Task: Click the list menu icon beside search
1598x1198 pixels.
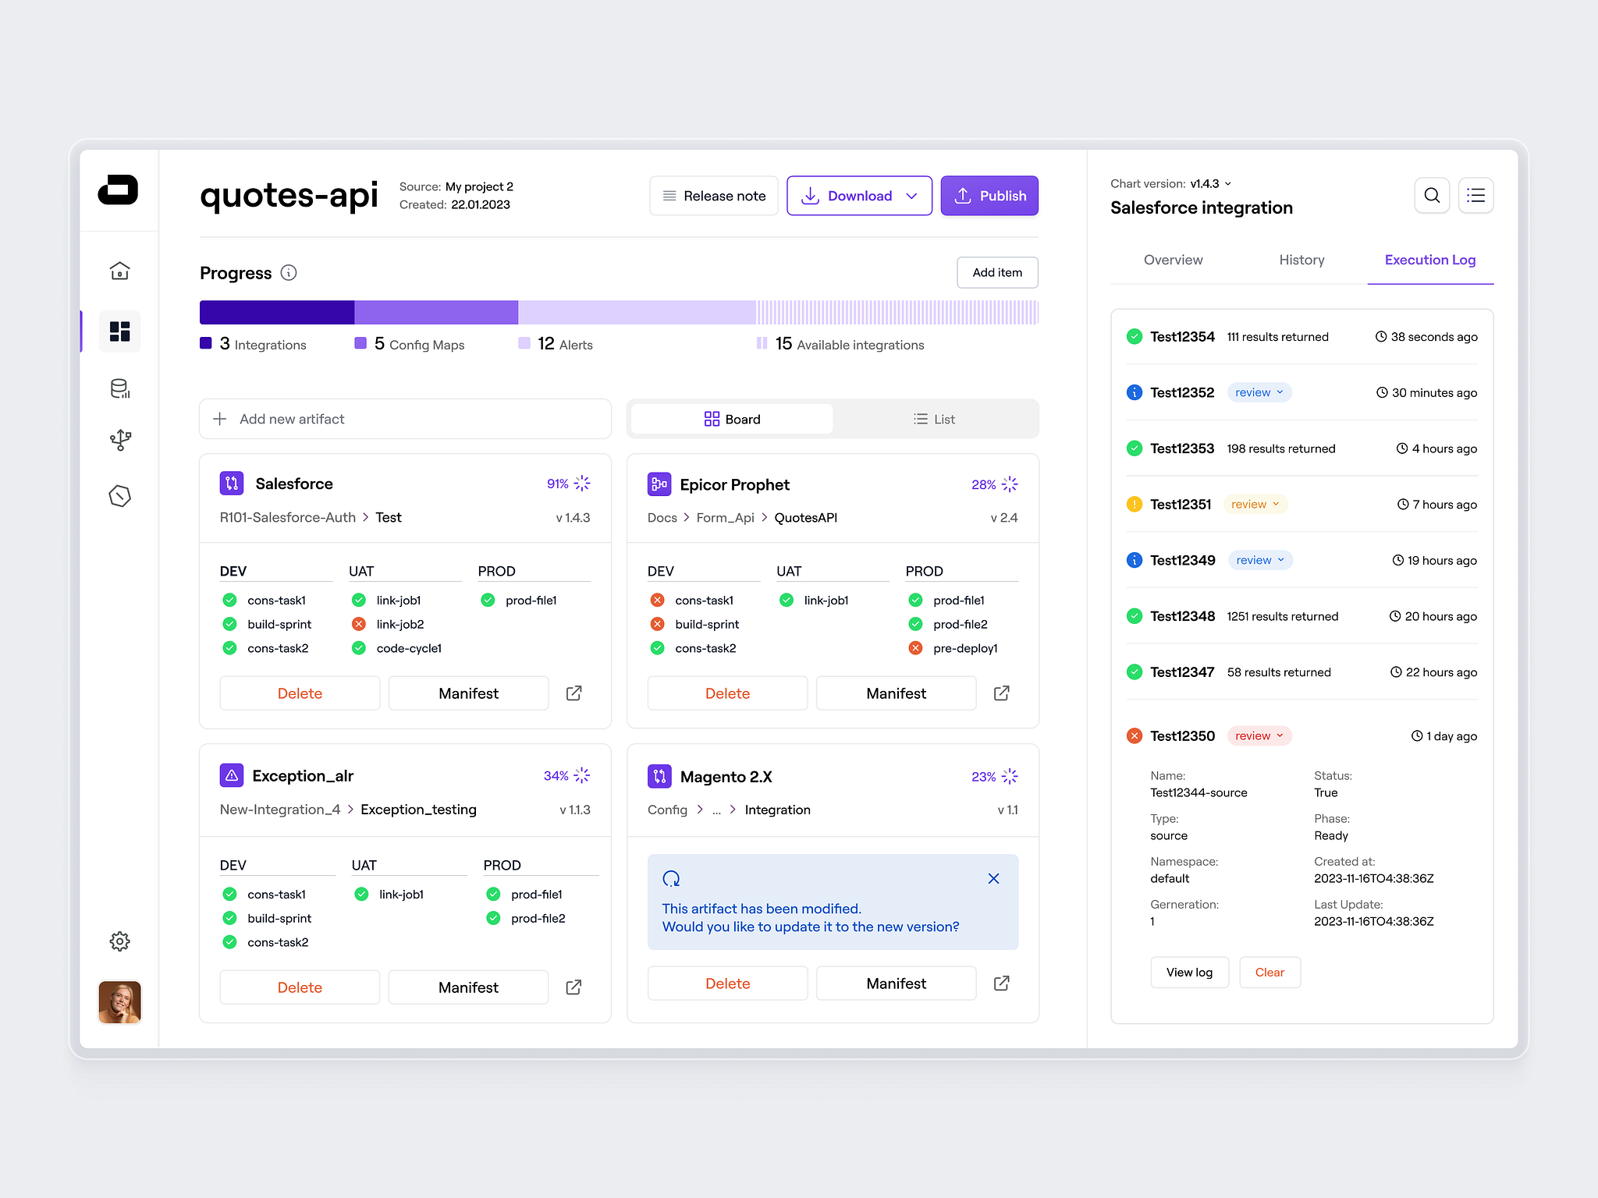Action: coord(1475,195)
